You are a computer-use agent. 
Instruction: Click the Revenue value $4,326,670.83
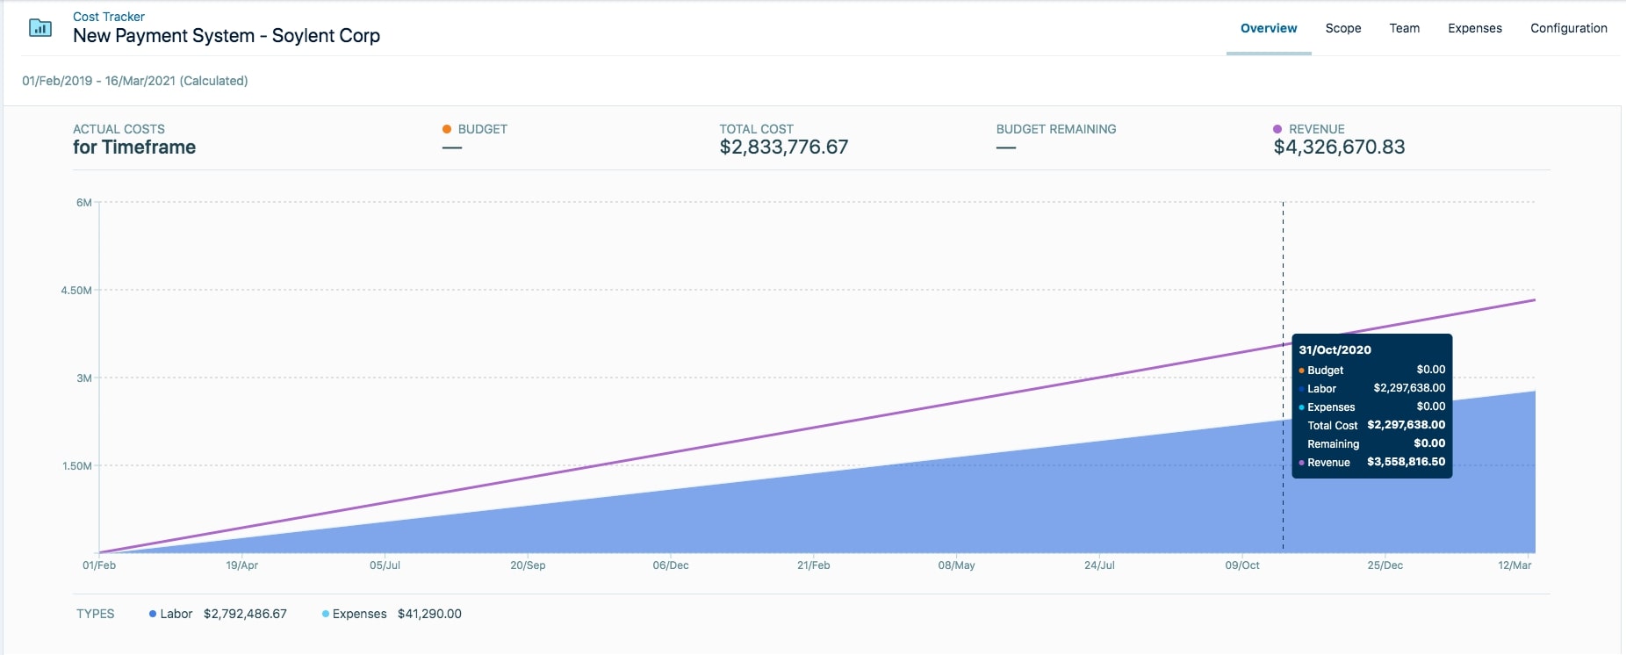point(1340,148)
